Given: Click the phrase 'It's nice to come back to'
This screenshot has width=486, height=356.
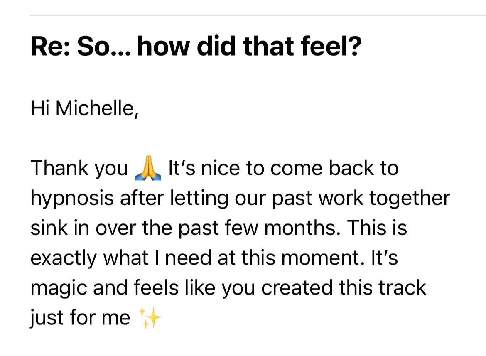Looking at the screenshot, I should tap(283, 169).
